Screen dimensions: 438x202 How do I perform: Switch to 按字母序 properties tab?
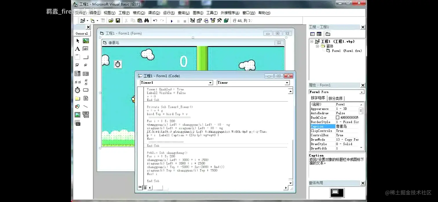coord(318,98)
